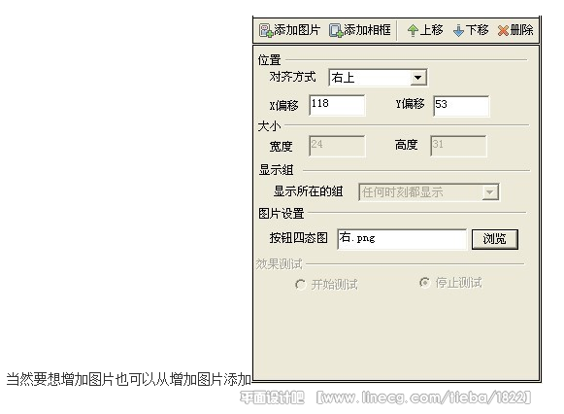Click the 位置 section heading

(270, 60)
